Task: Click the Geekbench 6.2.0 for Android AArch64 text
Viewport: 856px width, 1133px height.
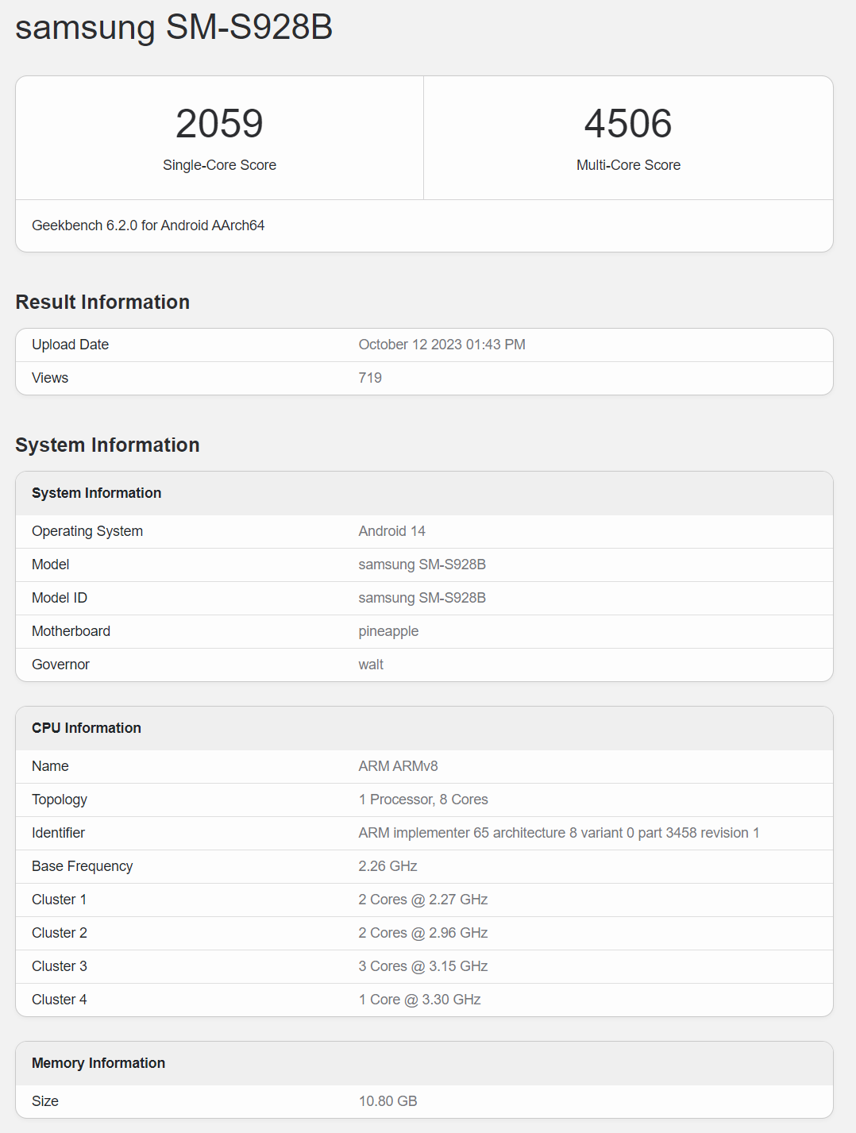Action: pyautogui.click(x=148, y=225)
